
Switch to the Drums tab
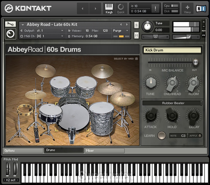pyautogui.click(x=64, y=150)
